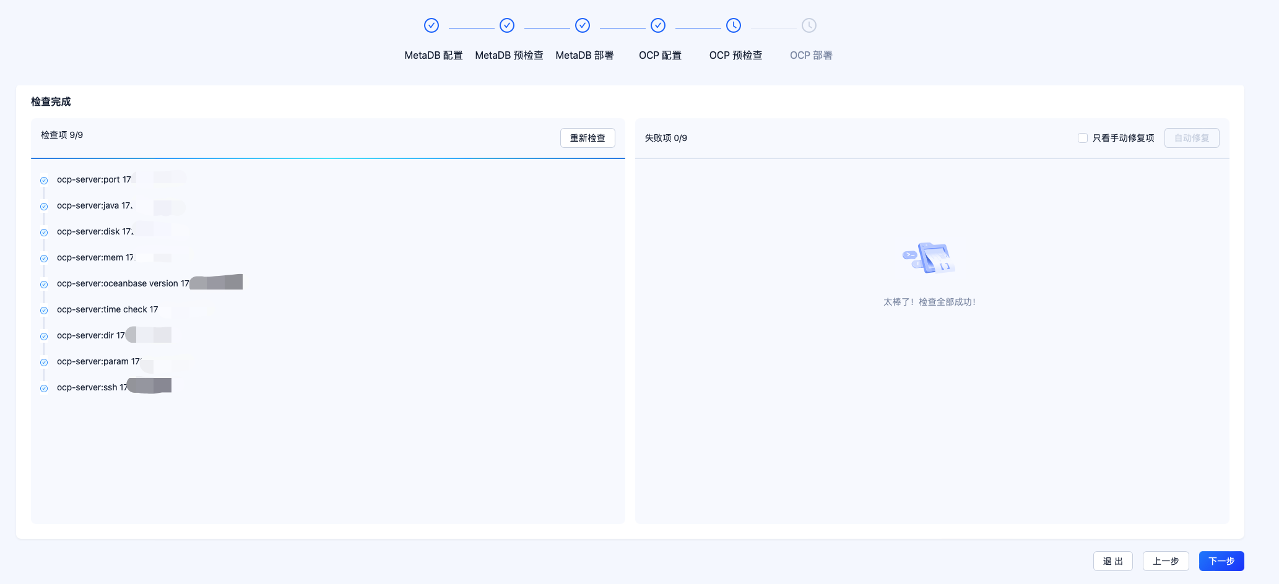This screenshot has height=584, width=1279.
Task: Click the OCP 部署 pending step icon
Action: click(809, 25)
